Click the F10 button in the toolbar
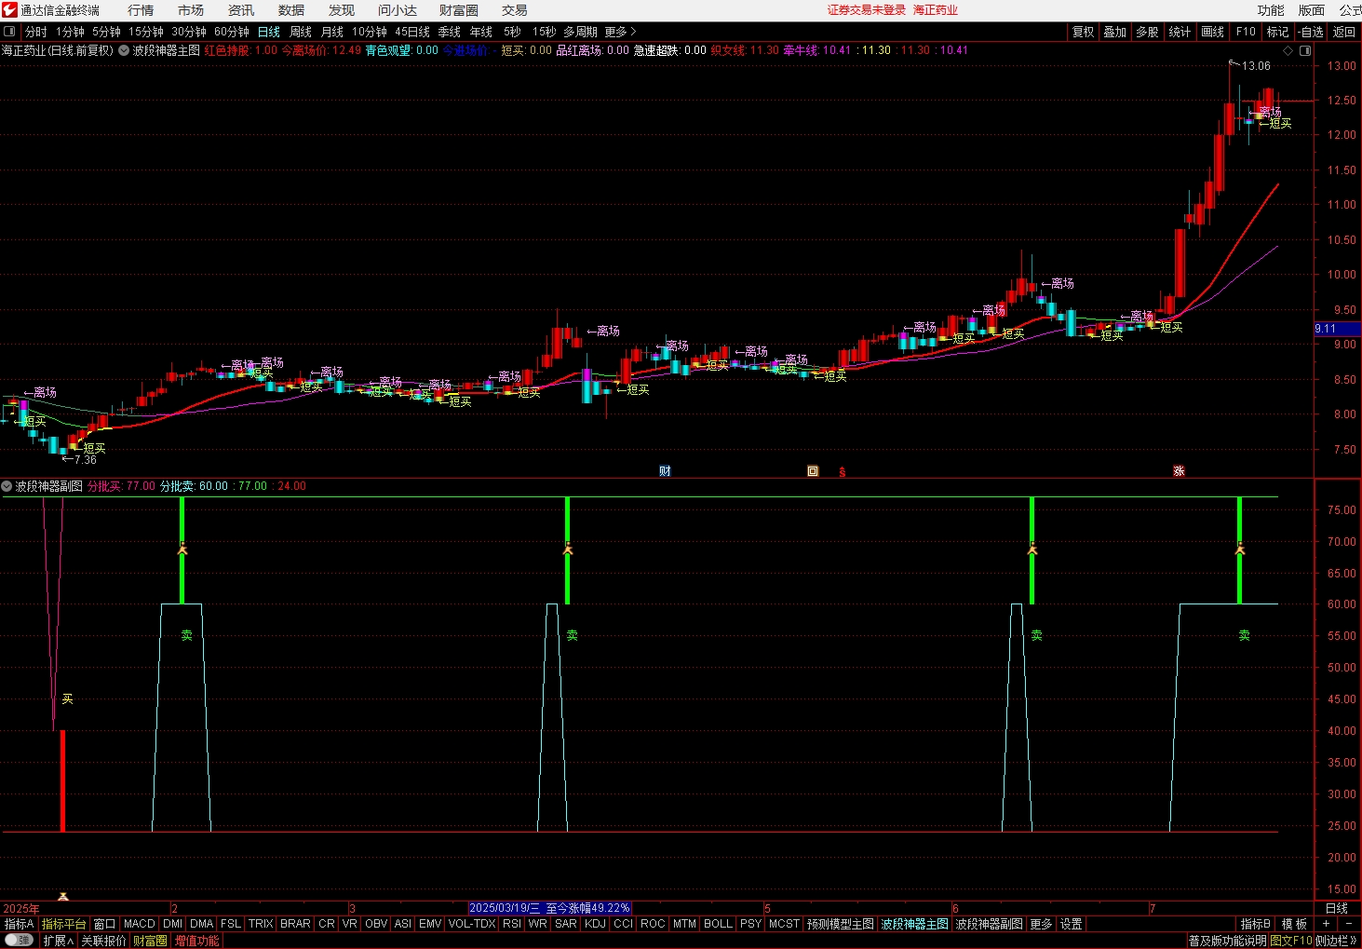The width and height of the screenshot is (1362, 949). (1246, 32)
